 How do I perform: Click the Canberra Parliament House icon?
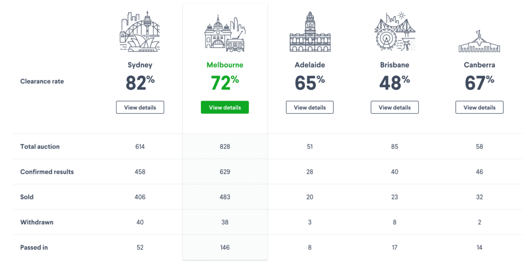(x=480, y=41)
